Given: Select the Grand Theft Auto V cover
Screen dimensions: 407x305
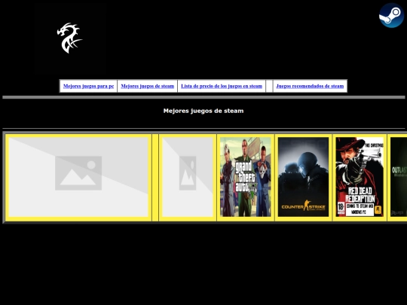Looking at the screenshot, I should tap(246, 177).
